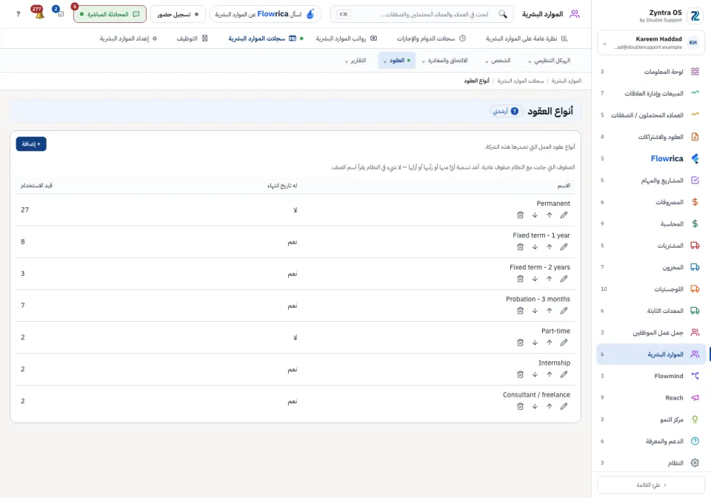
Task: Open المشتريات in sidebar
Action: [650, 246]
